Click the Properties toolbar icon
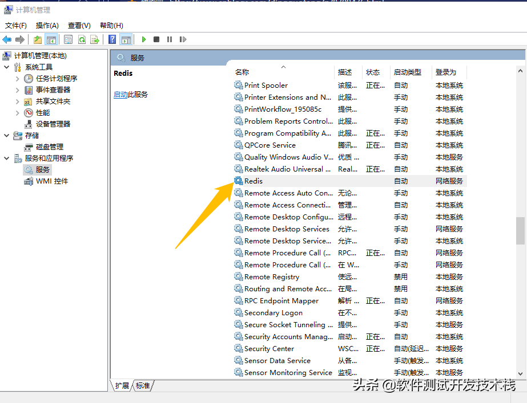The width and height of the screenshot is (527, 403). [x=68, y=39]
